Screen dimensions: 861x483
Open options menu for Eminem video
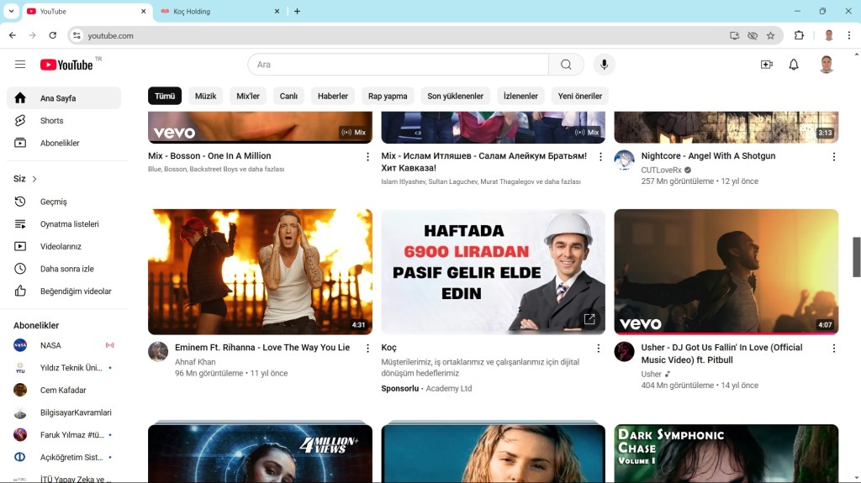click(x=367, y=348)
